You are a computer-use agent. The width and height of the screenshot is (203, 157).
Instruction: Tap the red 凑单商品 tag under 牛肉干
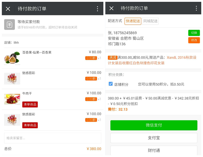click(30, 104)
